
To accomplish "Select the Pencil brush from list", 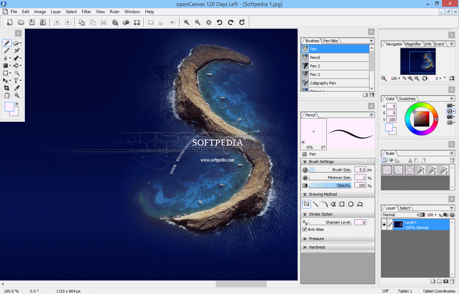I will pos(335,58).
